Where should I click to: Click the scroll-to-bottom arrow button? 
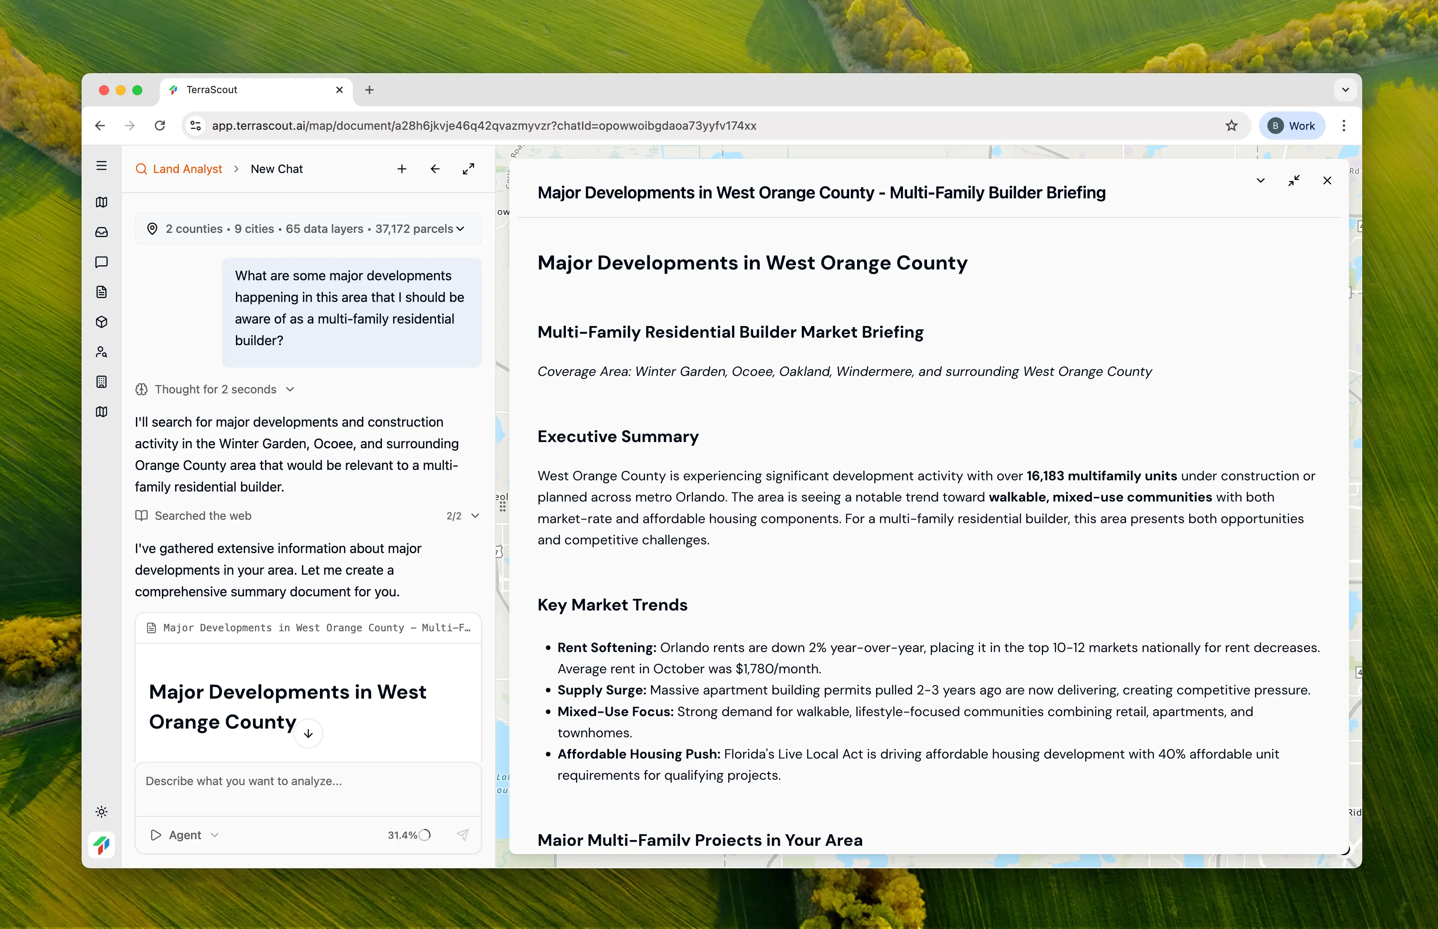pyautogui.click(x=308, y=734)
